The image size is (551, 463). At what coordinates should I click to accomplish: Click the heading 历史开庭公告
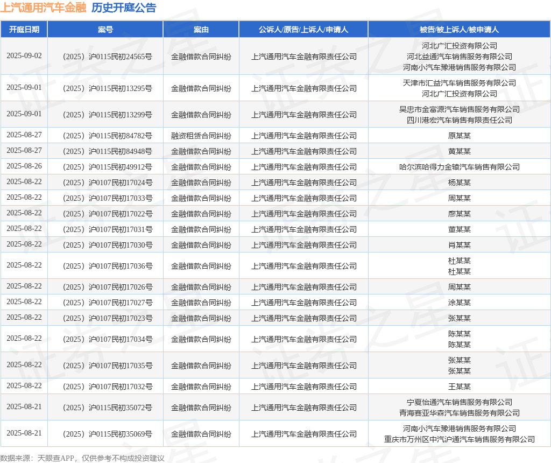tap(124, 8)
